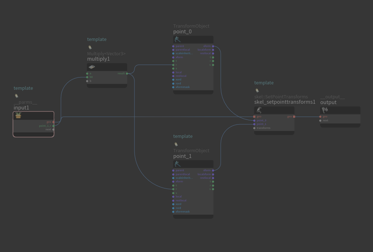Select the multiply1 node name label
The width and height of the screenshot is (373, 252).
pyautogui.click(x=99, y=59)
